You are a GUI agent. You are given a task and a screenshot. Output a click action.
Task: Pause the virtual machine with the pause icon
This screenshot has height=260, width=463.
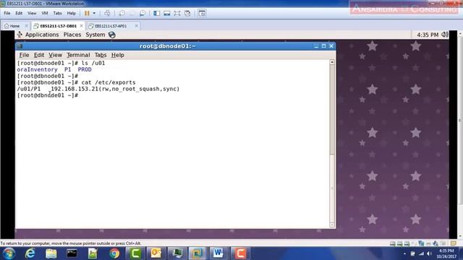[87, 13]
